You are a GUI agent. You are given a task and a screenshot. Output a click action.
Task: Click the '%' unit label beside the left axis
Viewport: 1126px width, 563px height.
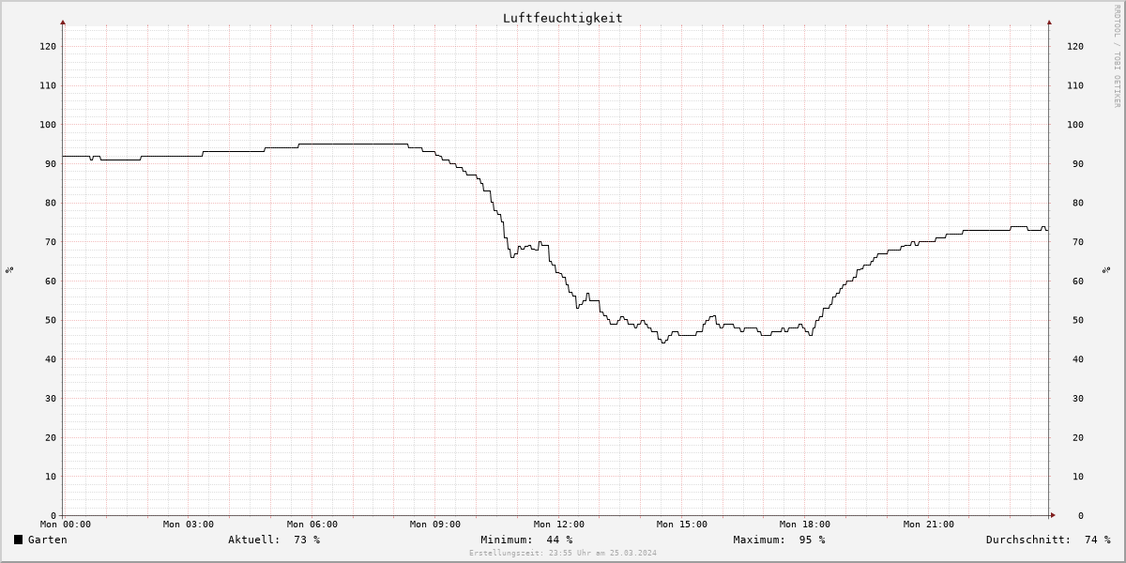(x=9, y=270)
